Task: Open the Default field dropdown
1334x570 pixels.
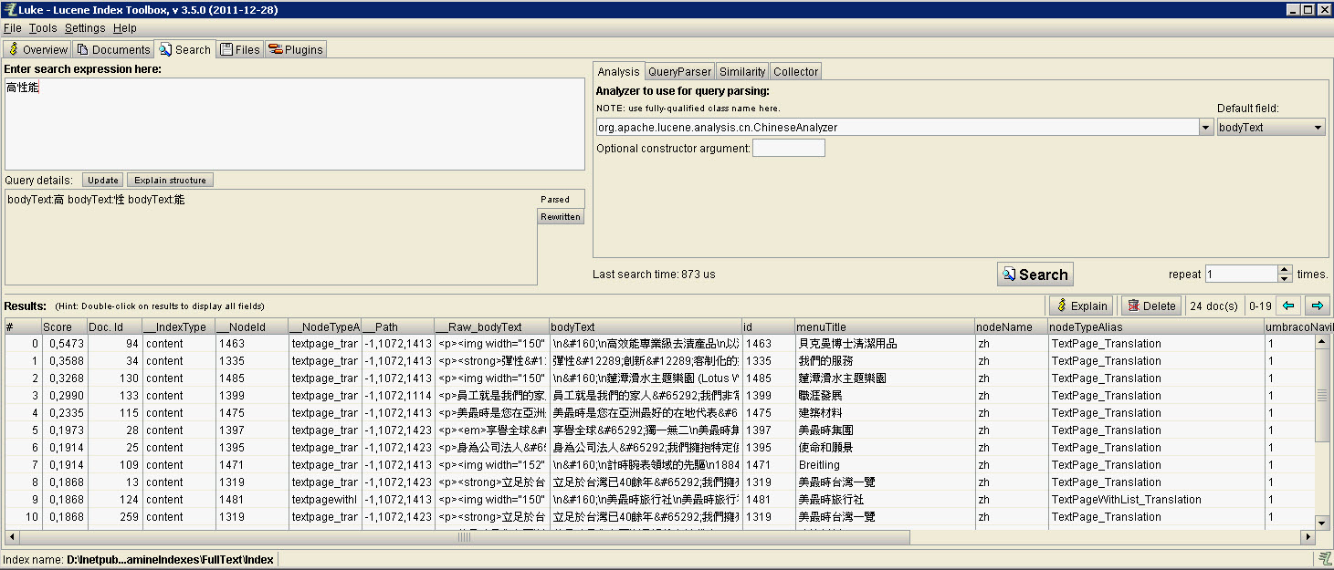Action: [1271, 128]
